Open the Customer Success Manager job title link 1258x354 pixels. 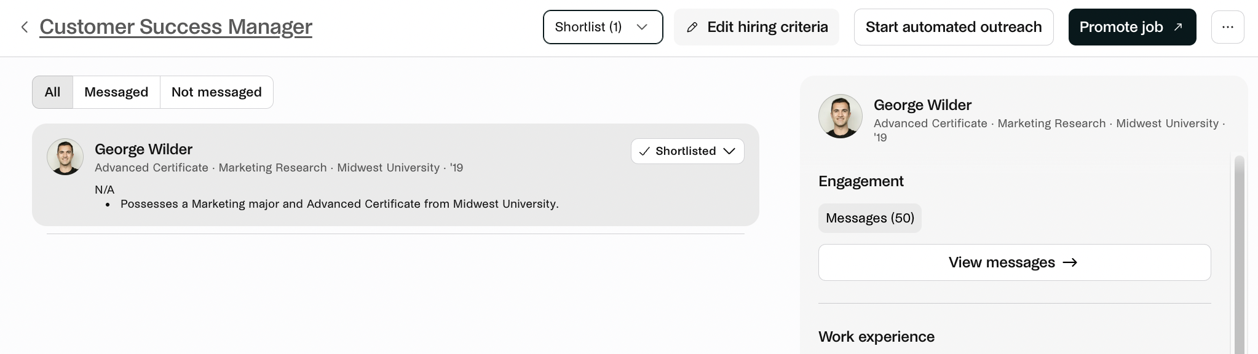pyautogui.click(x=176, y=26)
